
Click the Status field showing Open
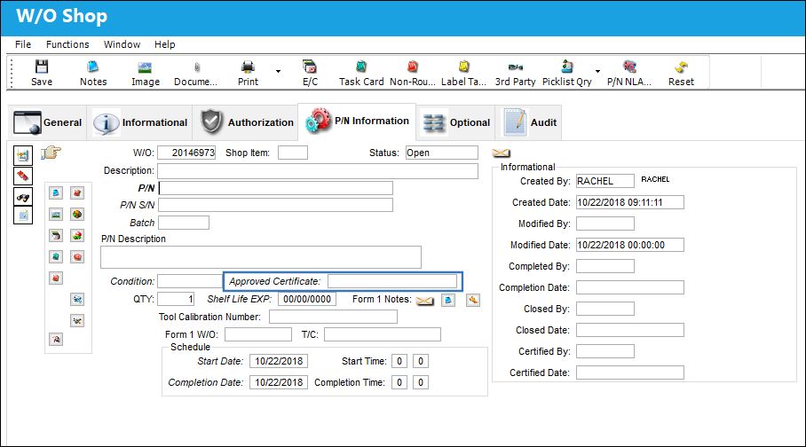[442, 153]
